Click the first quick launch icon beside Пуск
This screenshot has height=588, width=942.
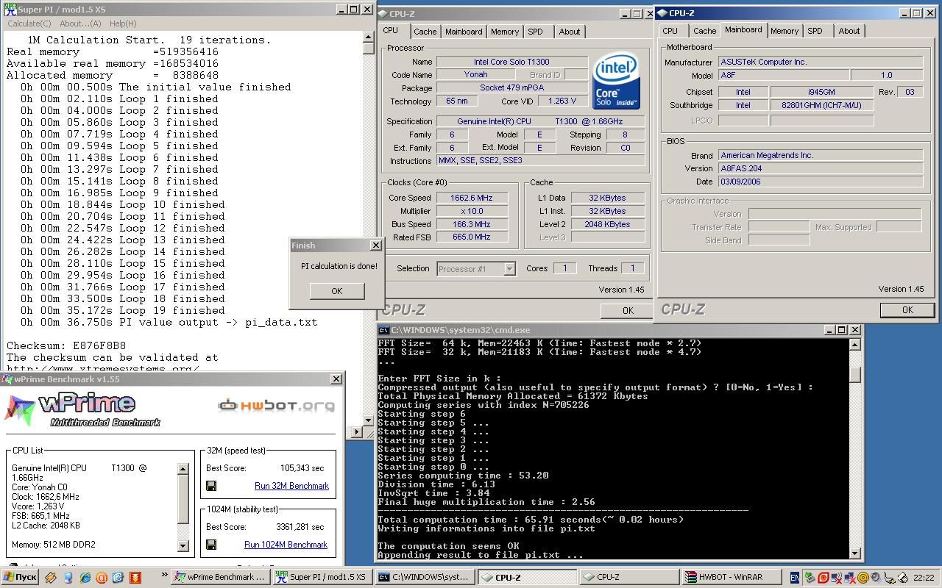coord(51,578)
